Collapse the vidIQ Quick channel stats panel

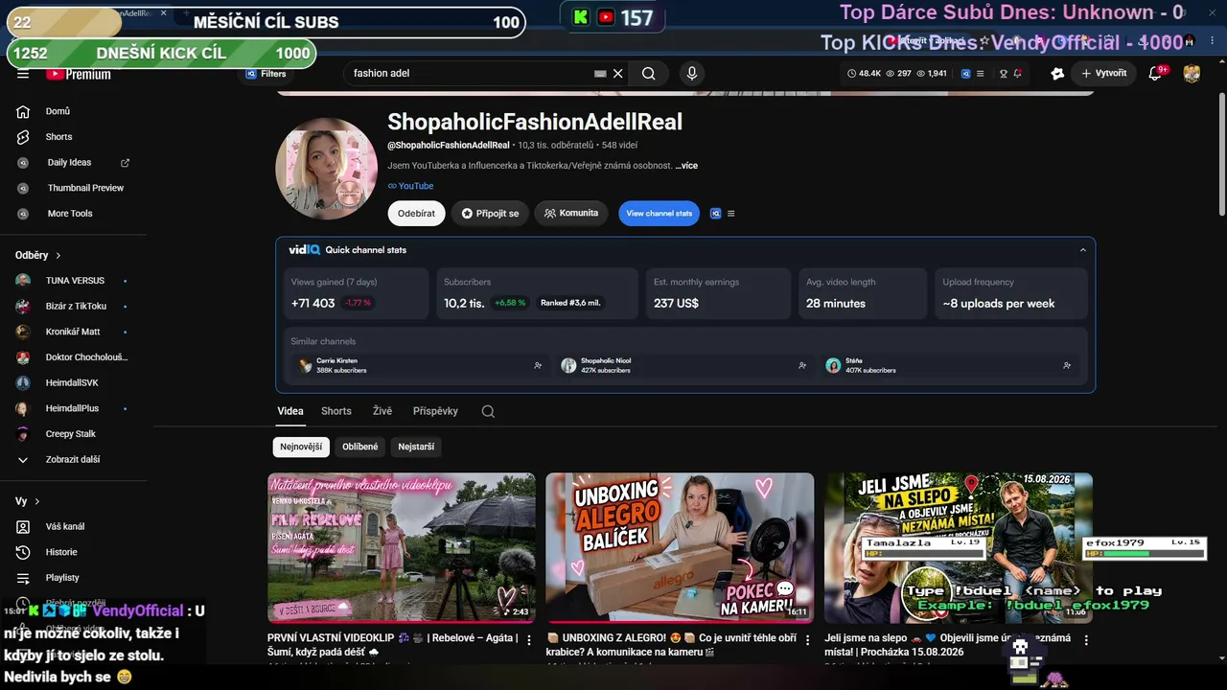1083,250
